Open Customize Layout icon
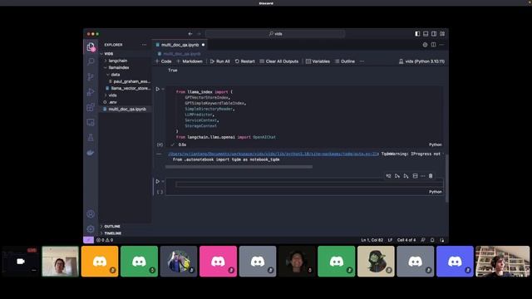 tap(442, 34)
